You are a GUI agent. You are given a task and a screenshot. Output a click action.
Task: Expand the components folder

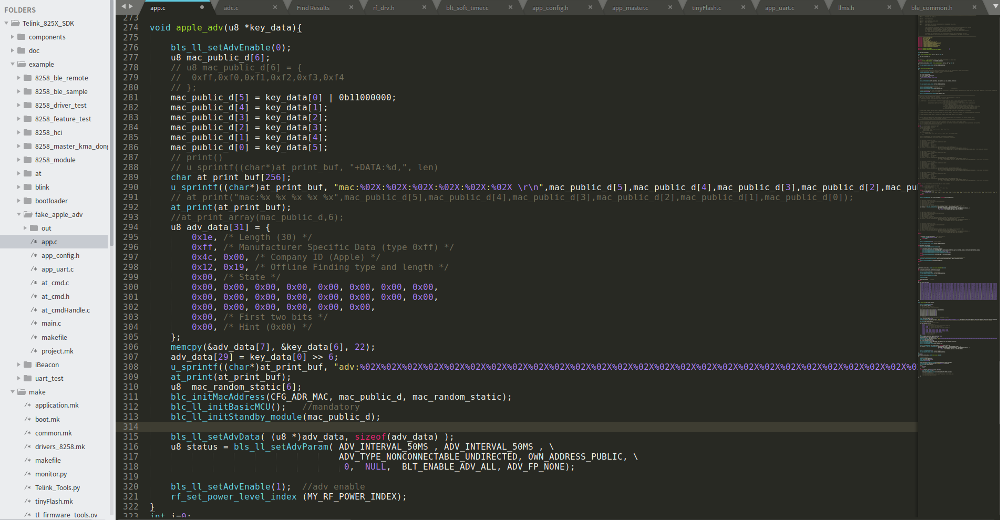coord(13,37)
